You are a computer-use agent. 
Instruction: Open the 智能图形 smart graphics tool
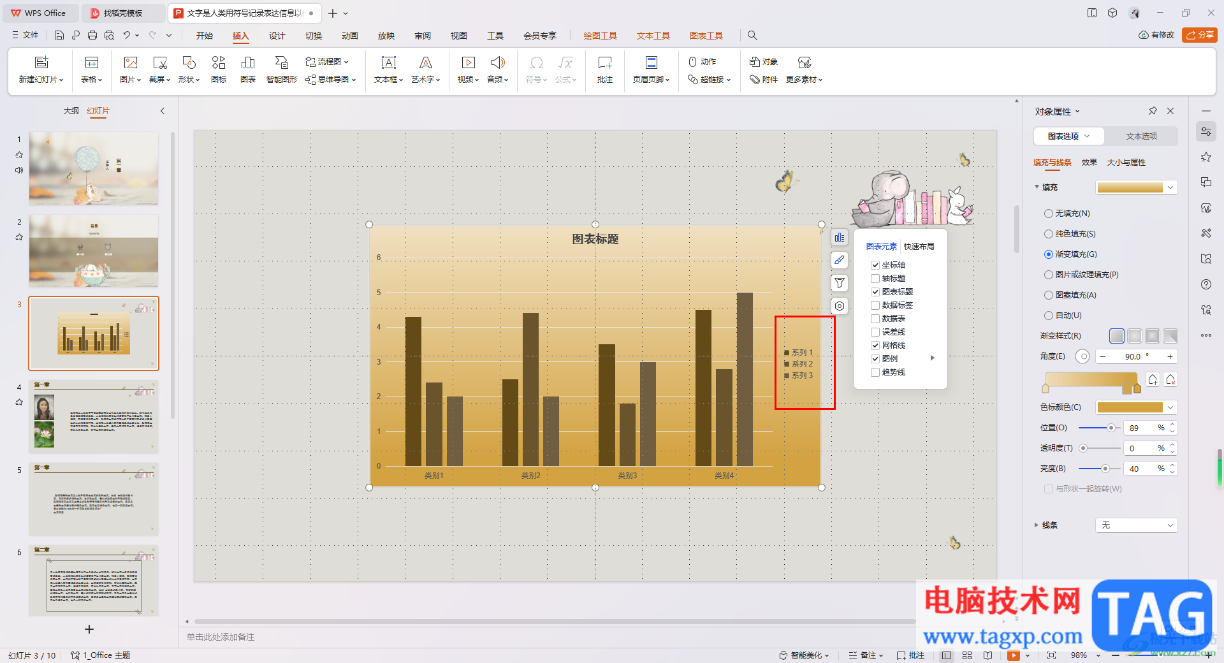(x=282, y=69)
